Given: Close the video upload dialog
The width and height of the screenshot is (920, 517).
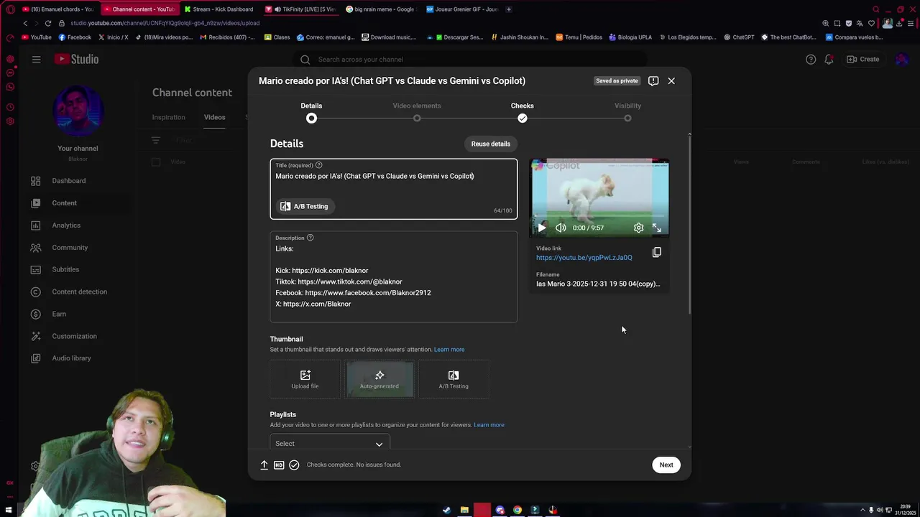Looking at the screenshot, I should 671,80.
